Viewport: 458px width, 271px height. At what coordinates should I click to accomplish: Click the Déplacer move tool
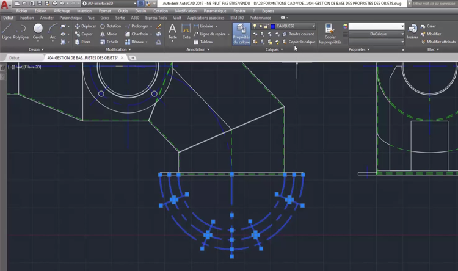[x=85, y=26]
